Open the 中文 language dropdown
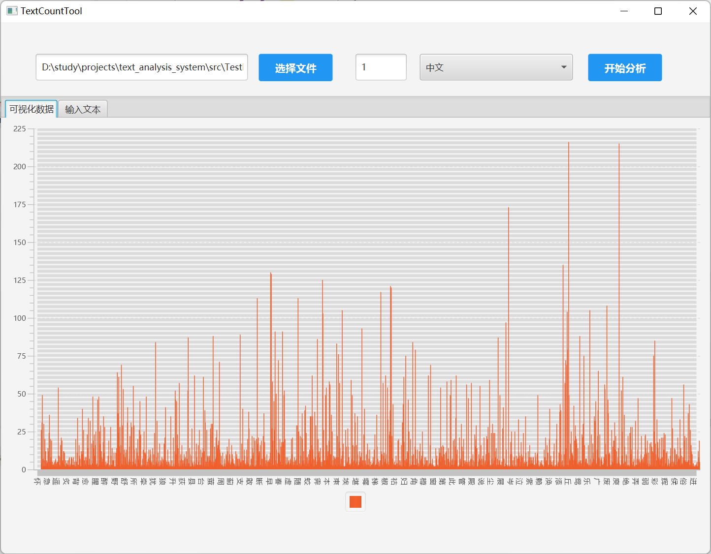 point(495,67)
